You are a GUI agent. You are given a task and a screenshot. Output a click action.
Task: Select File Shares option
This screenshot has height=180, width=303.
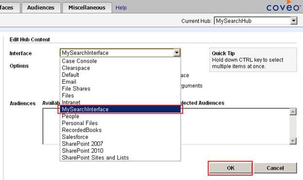[x=120, y=89]
